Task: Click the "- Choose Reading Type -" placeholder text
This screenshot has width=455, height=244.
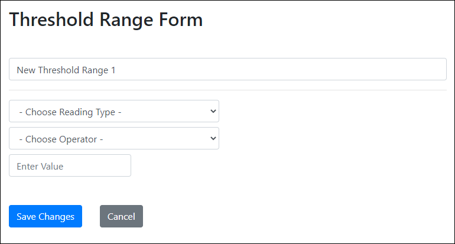Action: [70, 112]
